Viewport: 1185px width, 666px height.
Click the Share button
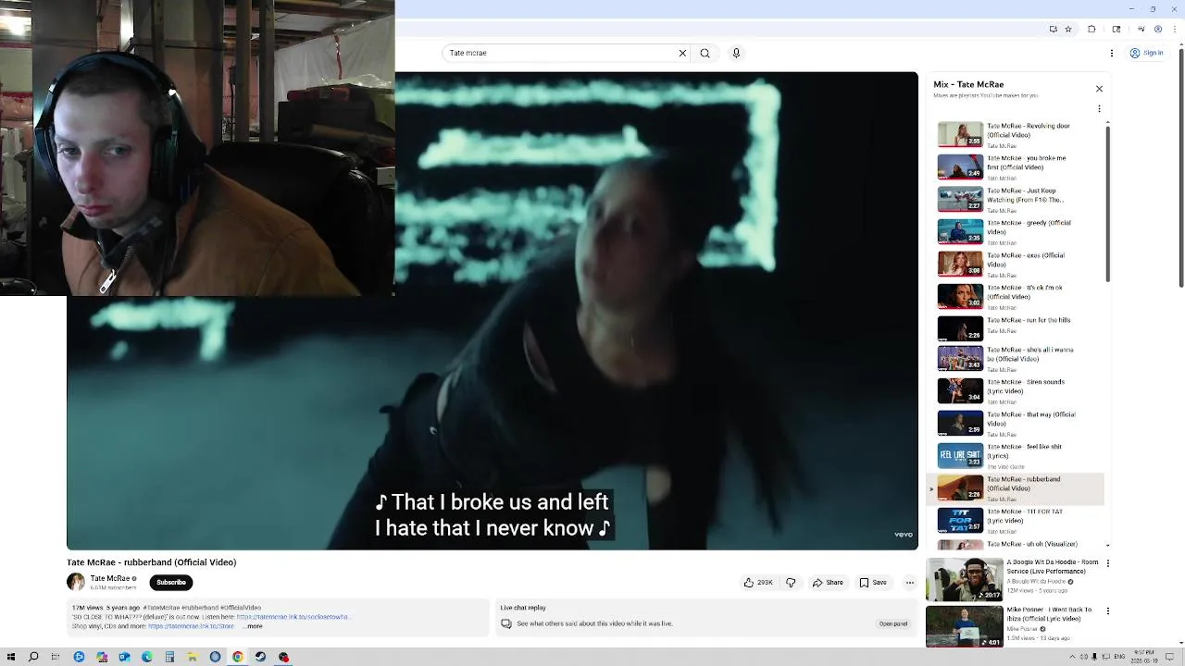point(828,582)
